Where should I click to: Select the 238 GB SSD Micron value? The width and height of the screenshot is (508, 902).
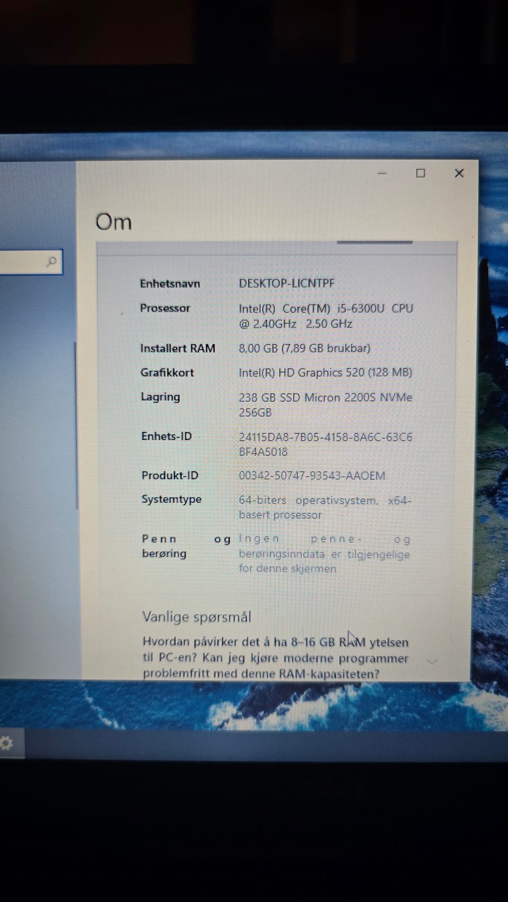[325, 405]
